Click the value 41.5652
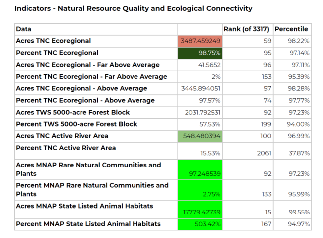 (x=209, y=65)
